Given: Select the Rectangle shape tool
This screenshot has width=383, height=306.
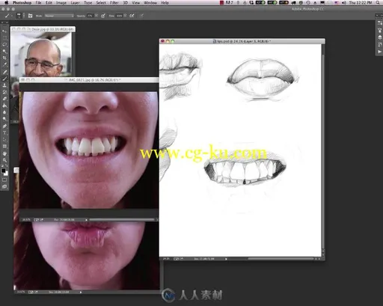Looking at the screenshot, I should (4, 147).
